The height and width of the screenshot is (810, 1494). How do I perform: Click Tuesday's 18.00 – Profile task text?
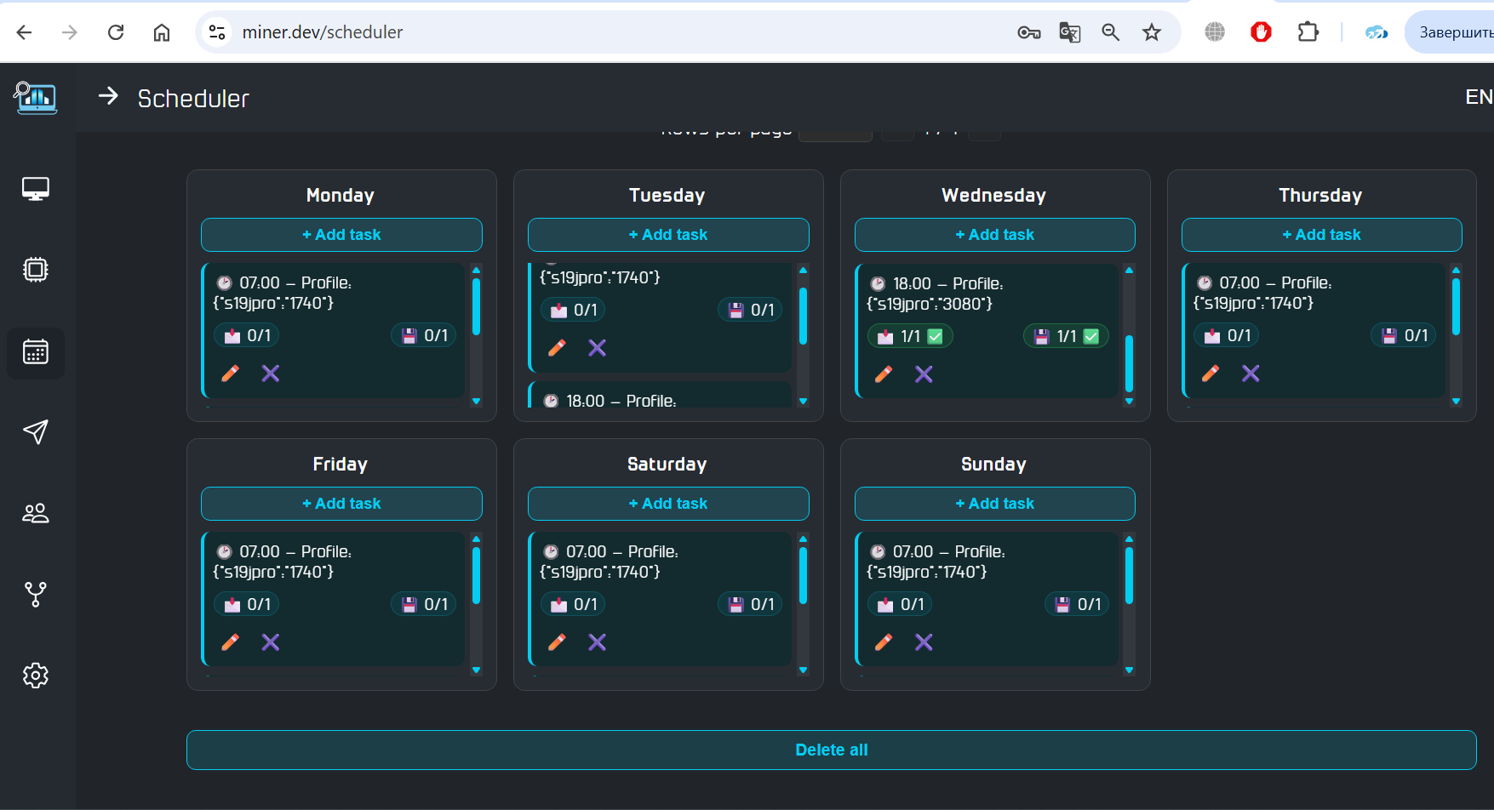(x=621, y=401)
